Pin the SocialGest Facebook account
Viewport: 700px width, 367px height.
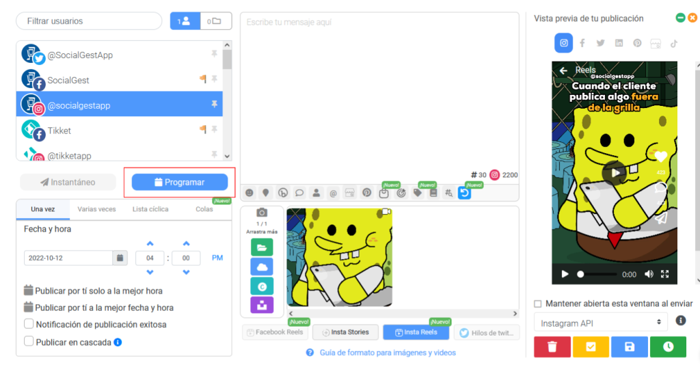pyautogui.click(x=214, y=79)
